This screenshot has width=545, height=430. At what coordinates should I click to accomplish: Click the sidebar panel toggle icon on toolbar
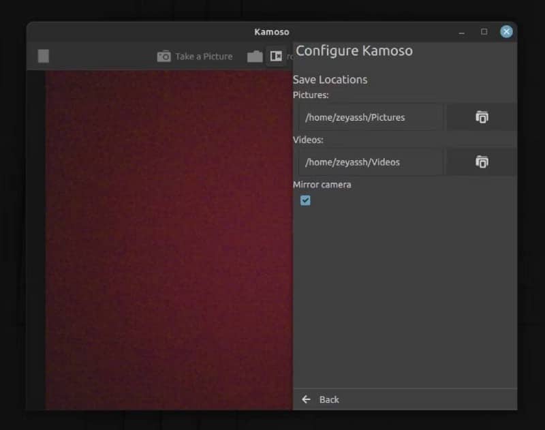tap(277, 56)
